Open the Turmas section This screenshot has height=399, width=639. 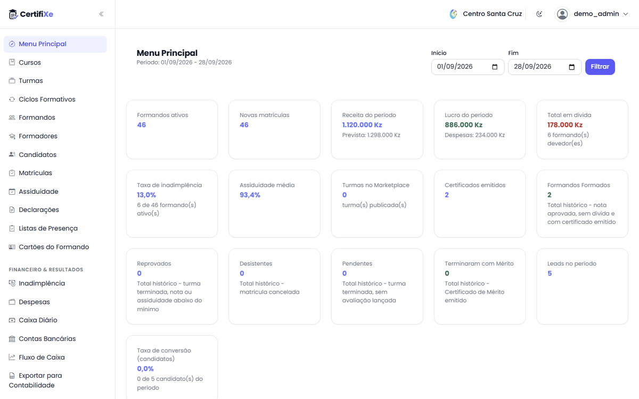[x=55, y=81]
